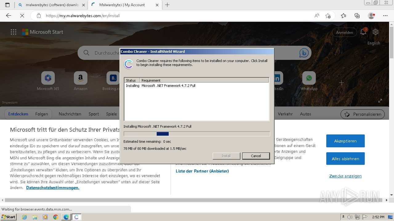Expand the background image with the arrows icon
Screen dimensions: 394x221
(380, 100)
